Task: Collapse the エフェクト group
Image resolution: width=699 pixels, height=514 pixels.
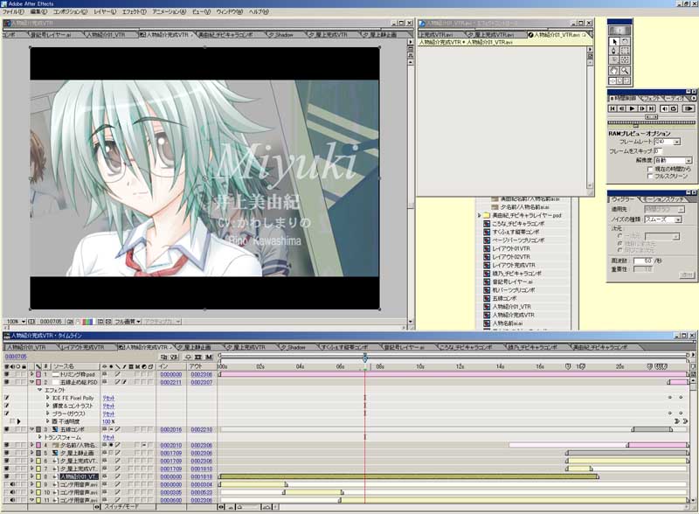Action: 39,390
